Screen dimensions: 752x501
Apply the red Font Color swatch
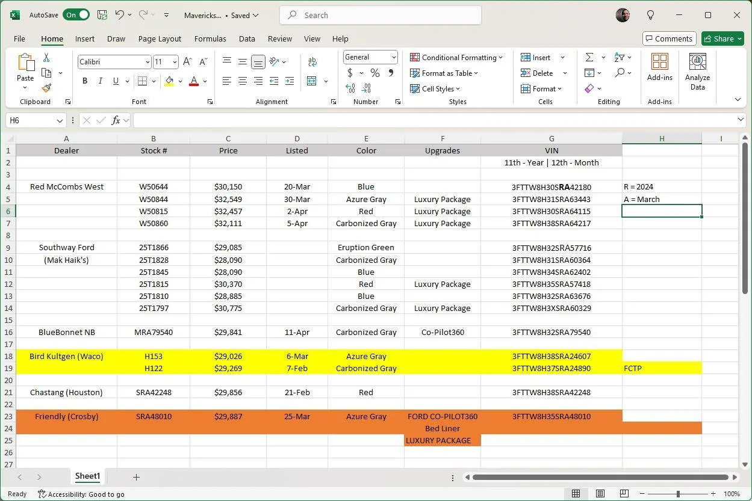(x=194, y=81)
